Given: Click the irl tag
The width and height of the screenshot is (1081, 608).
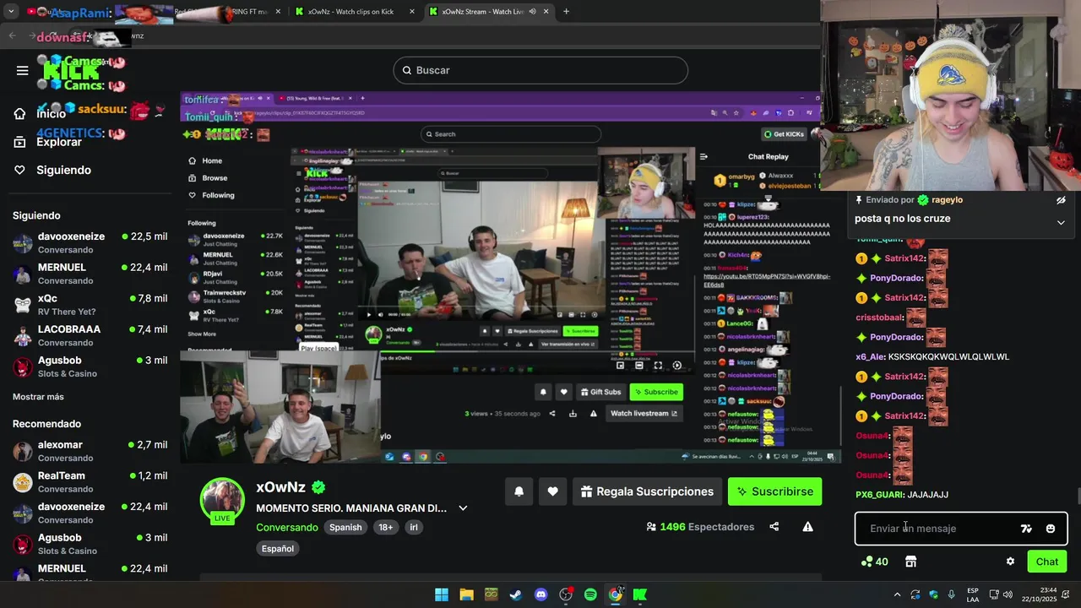Looking at the screenshot, I should pyautogui.click(x=413, y=527).
